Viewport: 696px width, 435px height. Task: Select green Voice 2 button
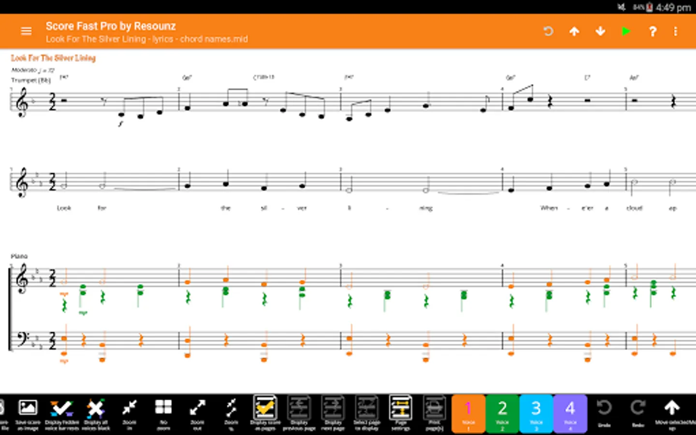502,414
